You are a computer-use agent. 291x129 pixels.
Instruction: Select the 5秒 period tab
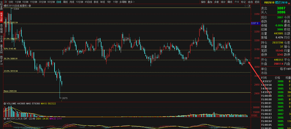click(109, 2)
